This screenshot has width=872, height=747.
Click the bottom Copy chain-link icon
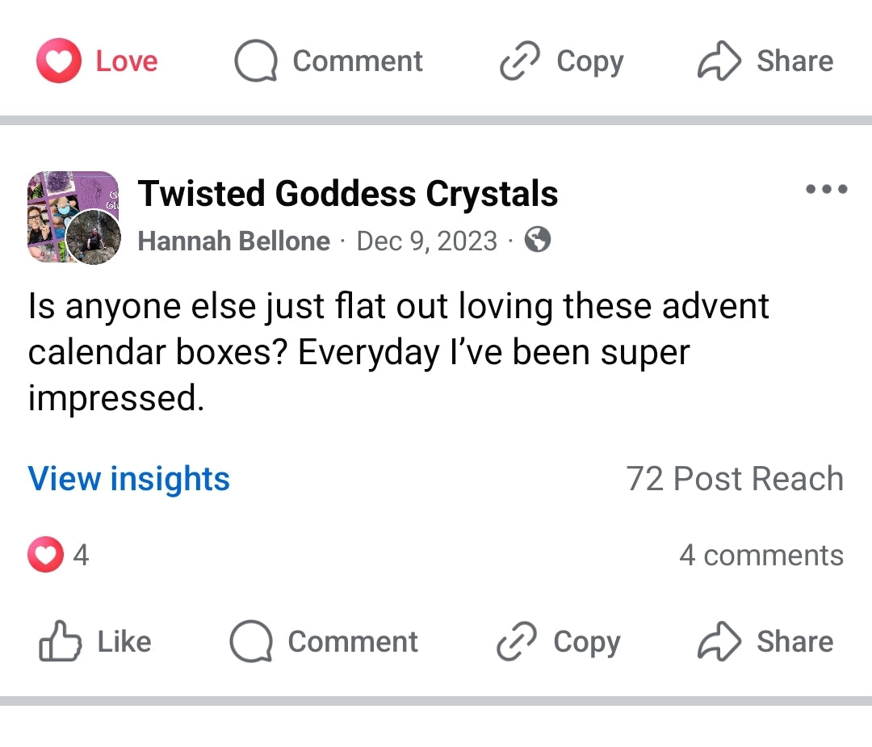[x=514, y=641]
